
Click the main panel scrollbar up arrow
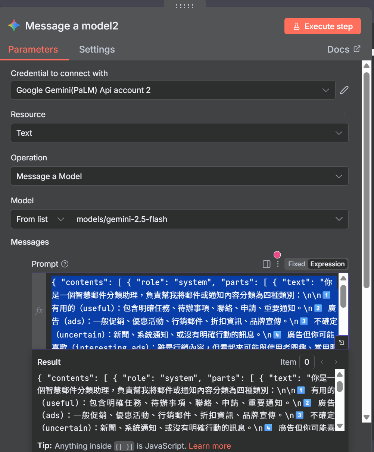(x=367, y=66)
